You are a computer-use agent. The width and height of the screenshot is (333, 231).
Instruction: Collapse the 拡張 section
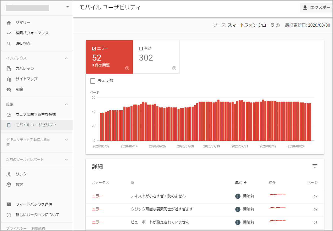[x=66, y=104]
